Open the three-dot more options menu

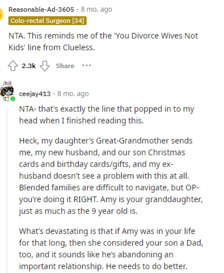pos(87,66)
